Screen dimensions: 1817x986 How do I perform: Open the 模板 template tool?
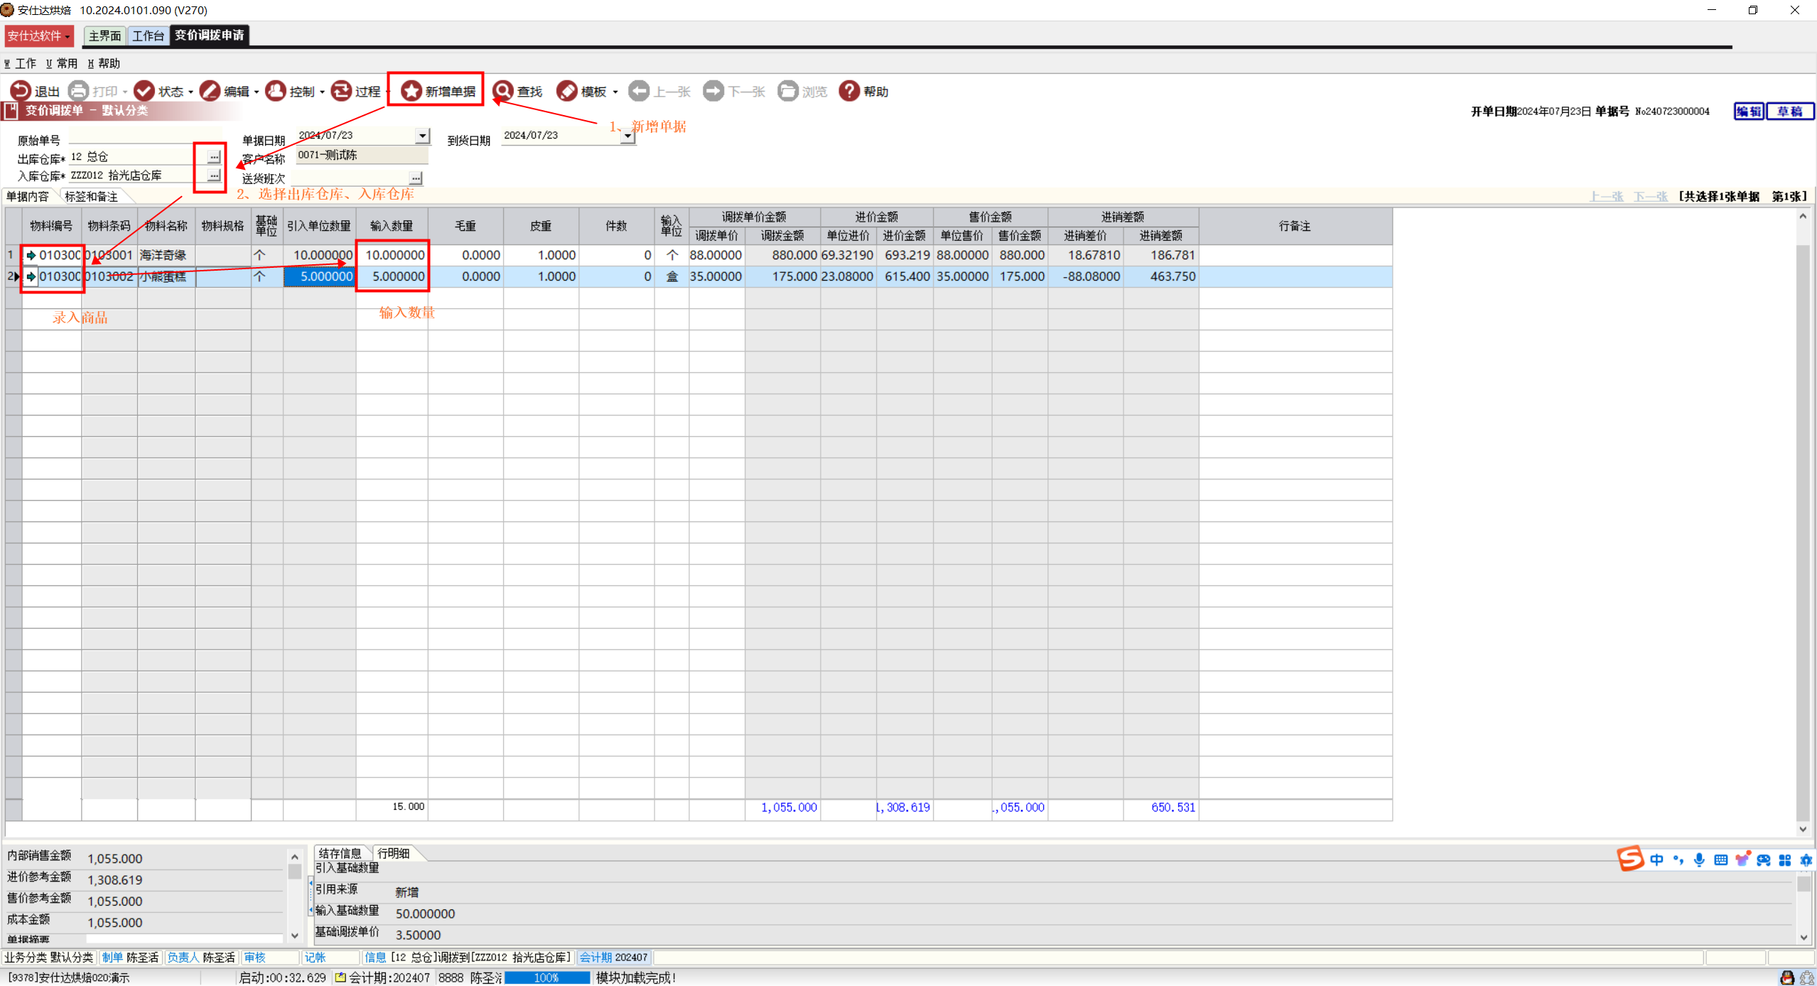point(567,91)
